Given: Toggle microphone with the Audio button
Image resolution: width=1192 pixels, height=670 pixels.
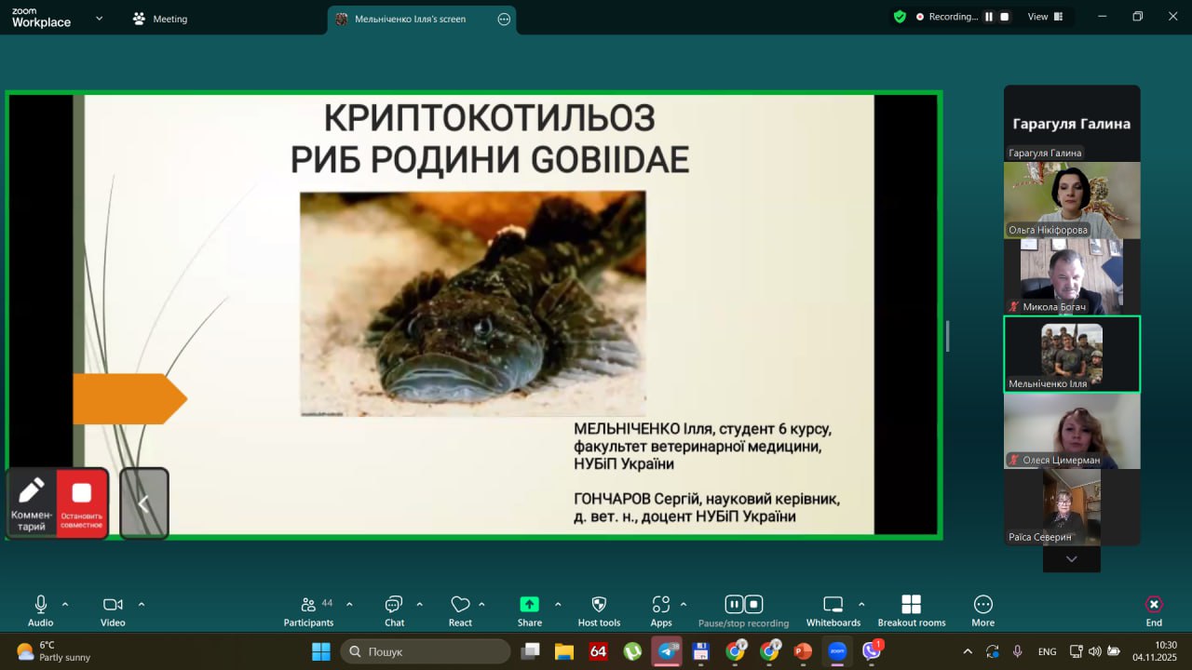Looking at the screenshot, I should [41, 610].
